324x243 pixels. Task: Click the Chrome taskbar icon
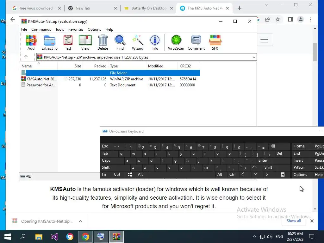click(85, 237)
